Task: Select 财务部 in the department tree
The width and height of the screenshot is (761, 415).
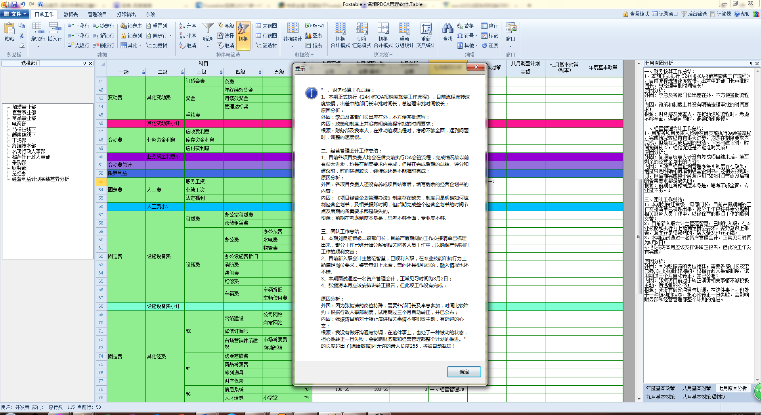Action: (x=19, y=168)
